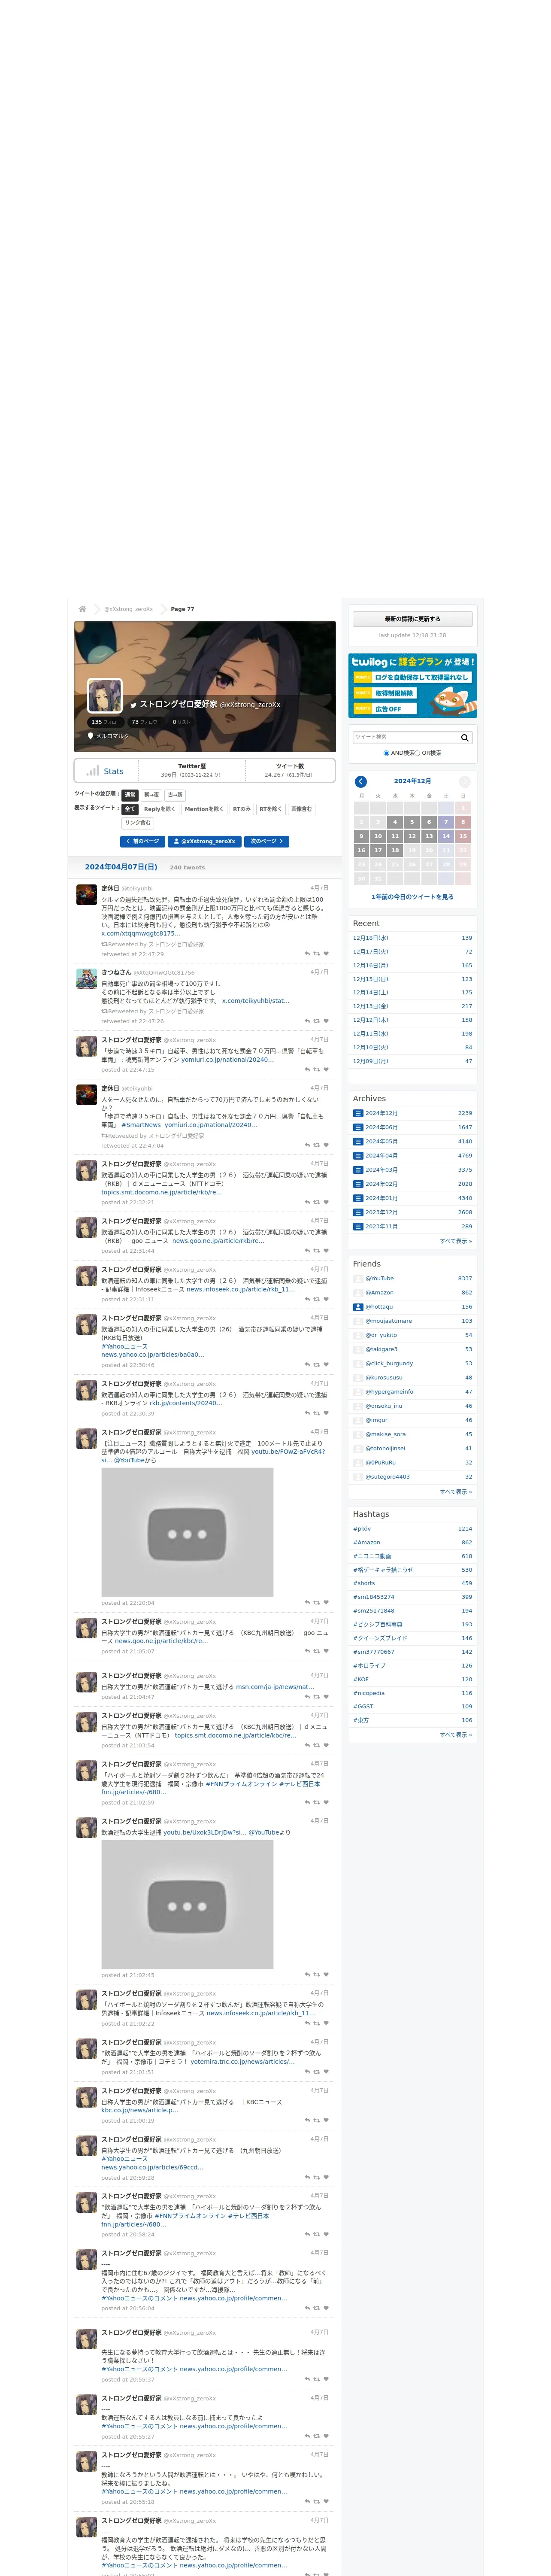
Task: Play video thumbnail in the 21:02:45 tweet
Action: 187,1905
